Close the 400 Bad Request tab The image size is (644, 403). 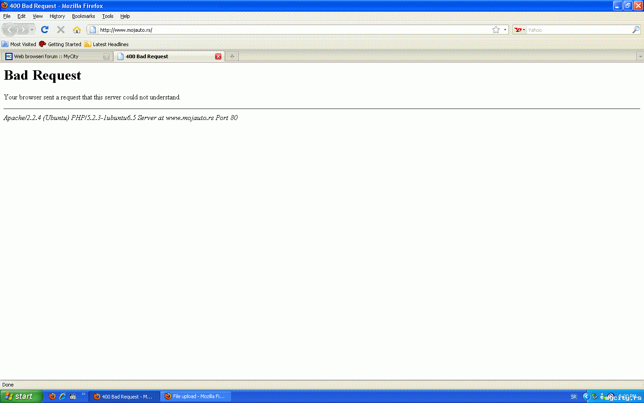[x=218, y=56]
